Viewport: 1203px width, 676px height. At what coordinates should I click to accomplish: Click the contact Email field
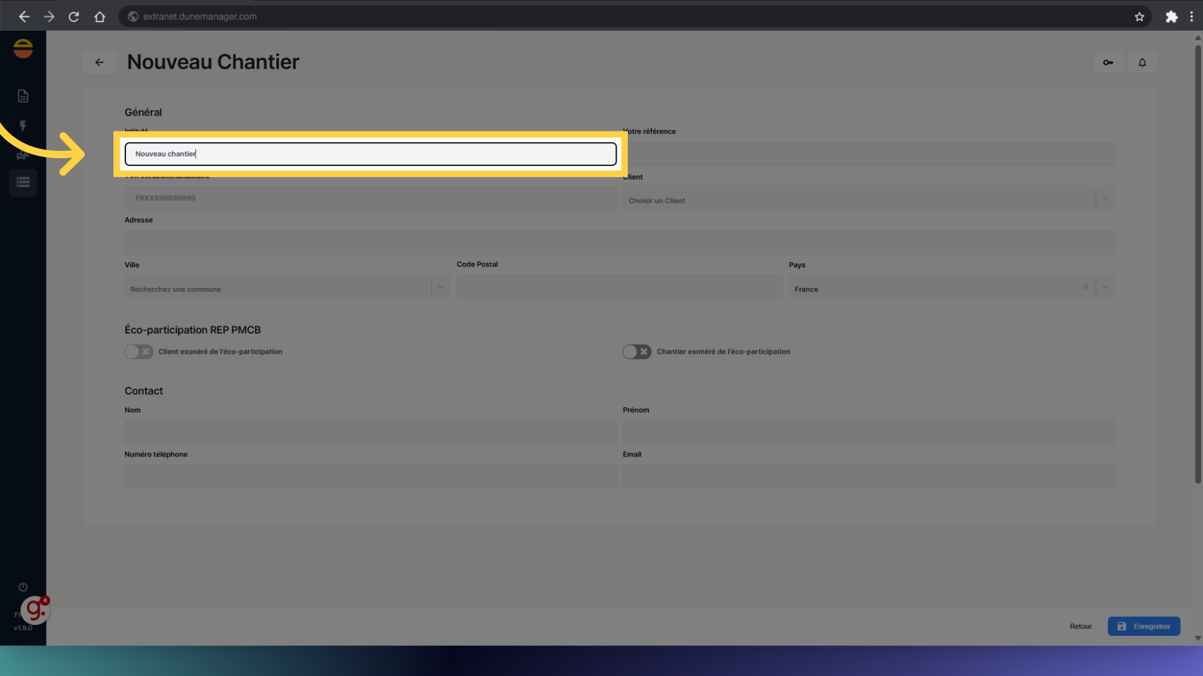868,476
